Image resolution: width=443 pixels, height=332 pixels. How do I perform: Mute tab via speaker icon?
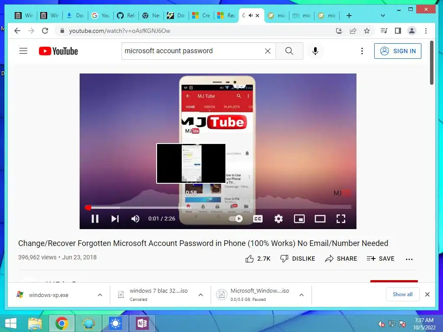point(250,16)
